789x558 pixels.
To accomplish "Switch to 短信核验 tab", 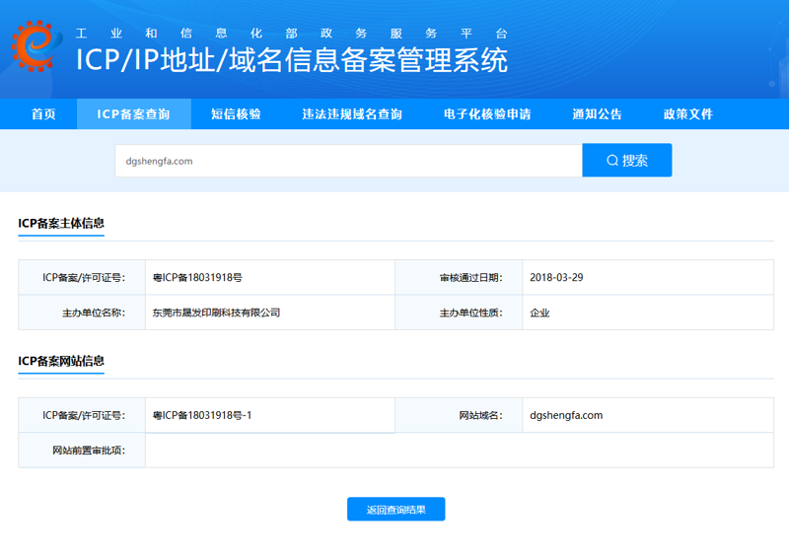I will pyautogui.click(x=236, y=114).
